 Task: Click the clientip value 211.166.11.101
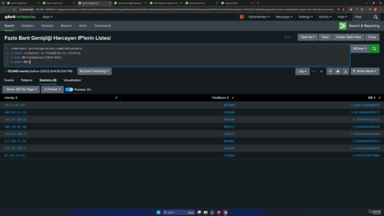coord(16,142)
